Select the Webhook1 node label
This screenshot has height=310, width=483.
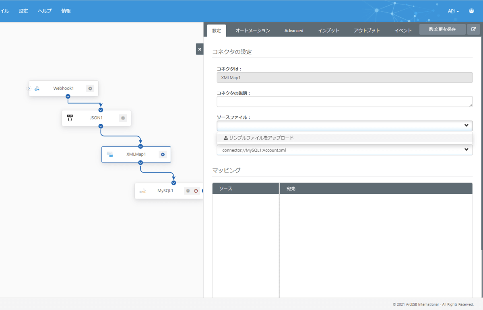click(x=64, y=88)
